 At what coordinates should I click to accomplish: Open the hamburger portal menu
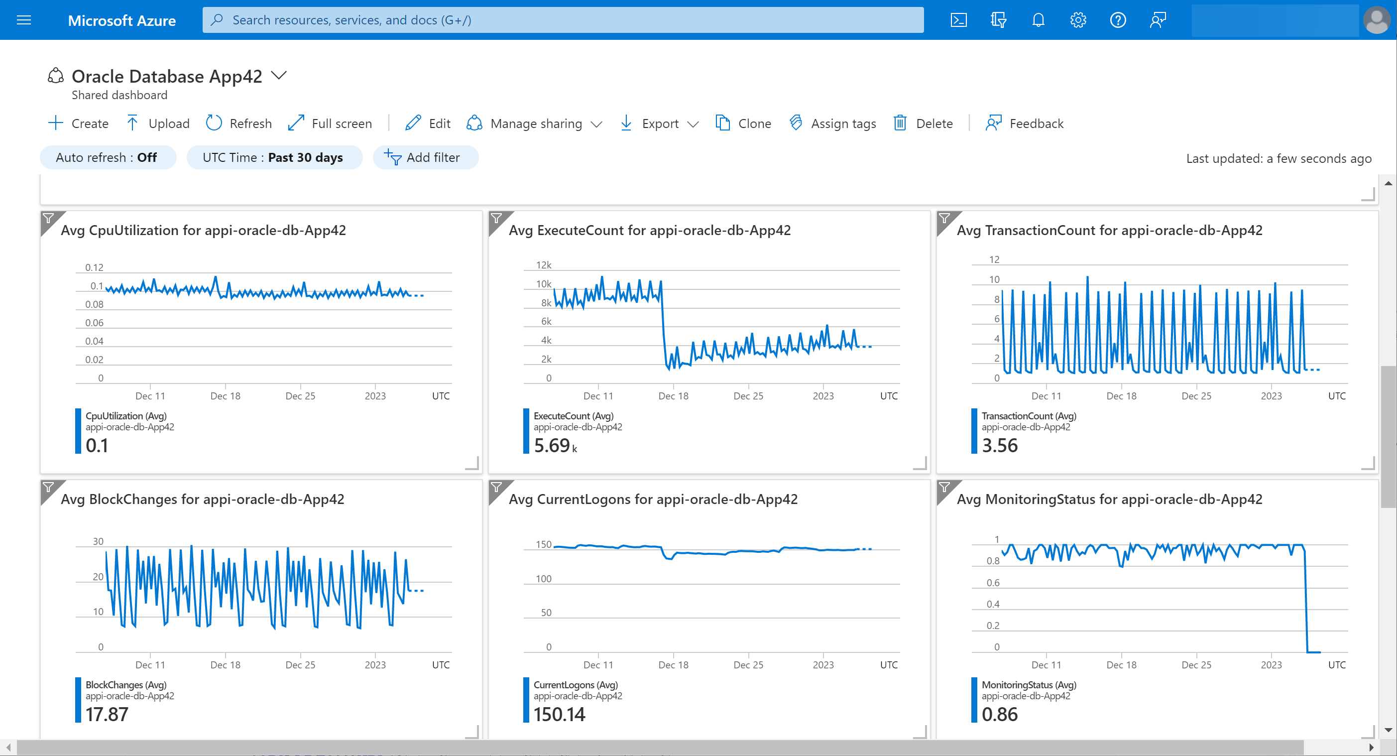click(x=24, y=20)
